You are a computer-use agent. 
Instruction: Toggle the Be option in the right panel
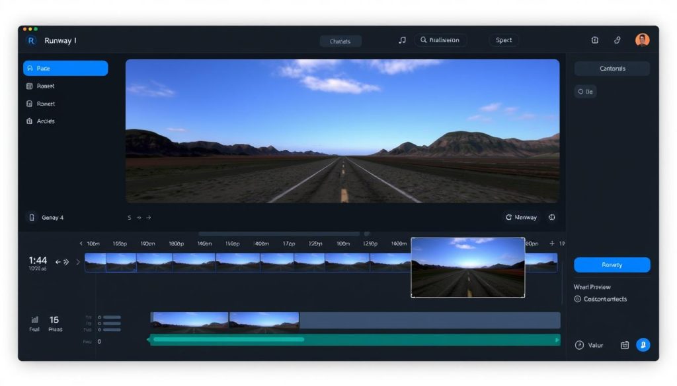(584, 91)
